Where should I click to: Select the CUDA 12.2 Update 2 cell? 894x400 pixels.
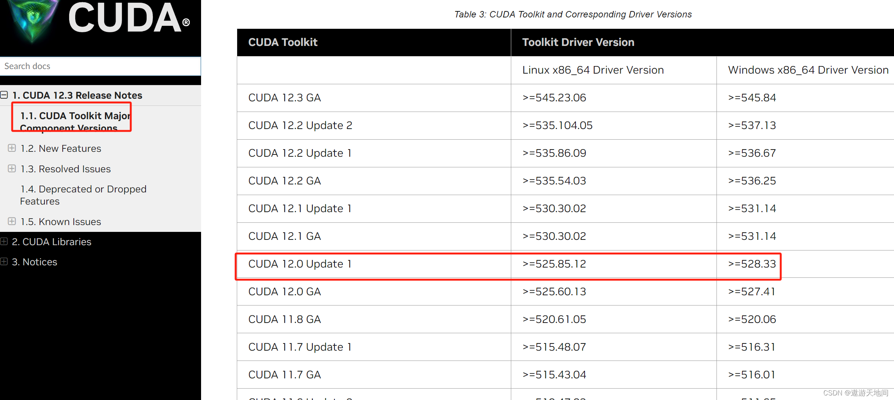pyautogui.click(x=374, y=126)
